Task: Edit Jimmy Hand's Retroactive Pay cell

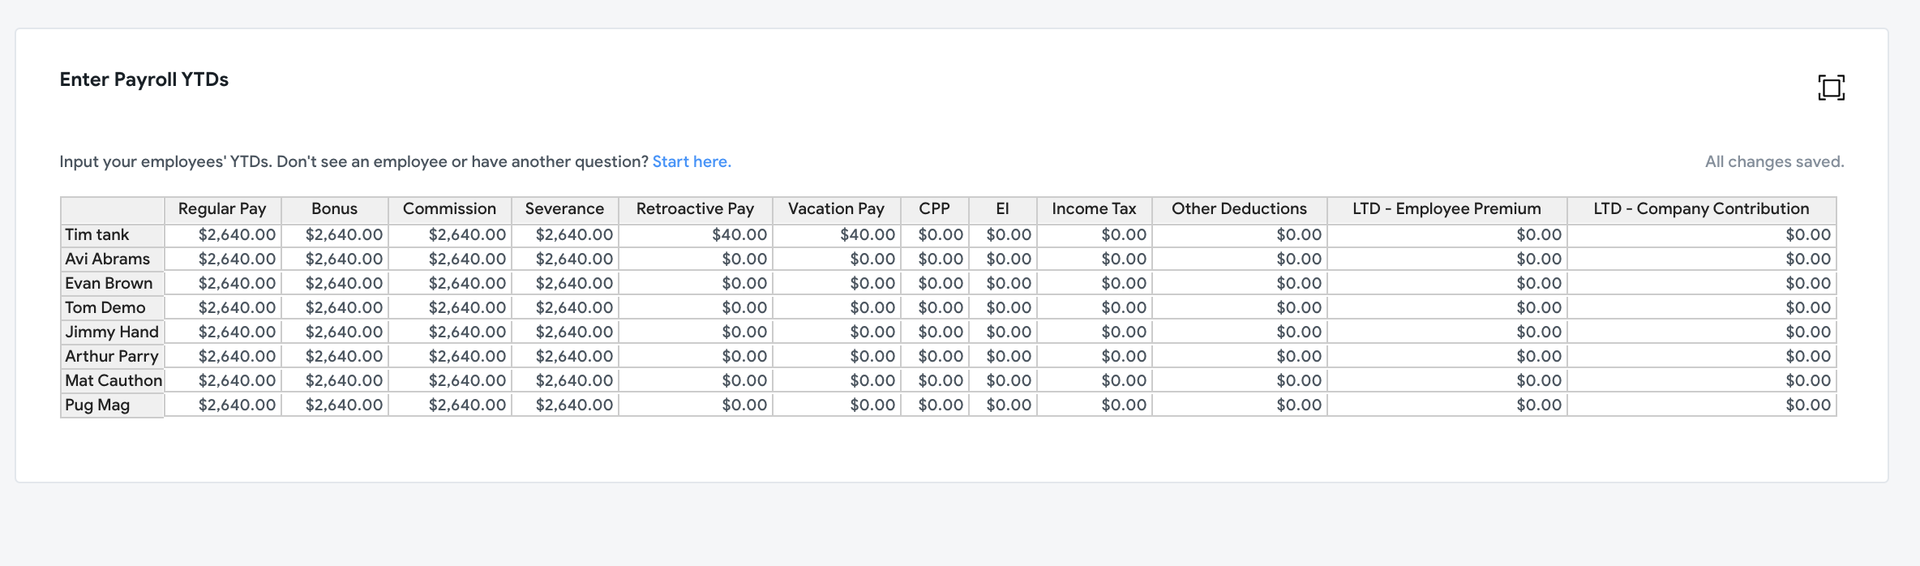Action: tap(696, 332)
